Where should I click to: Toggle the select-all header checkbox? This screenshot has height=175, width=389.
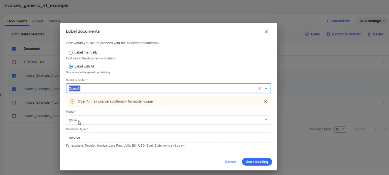click(x=14, y=49)
